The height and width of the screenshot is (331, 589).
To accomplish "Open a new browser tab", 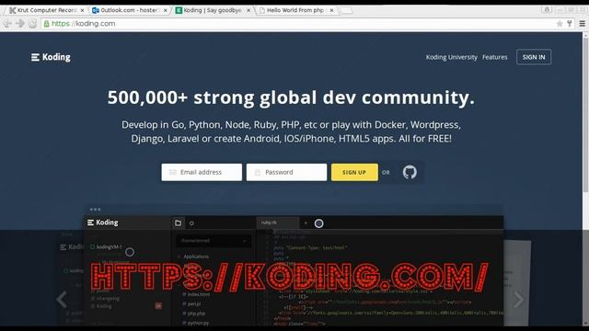I will pyautogui.click(x=346, y=10).
